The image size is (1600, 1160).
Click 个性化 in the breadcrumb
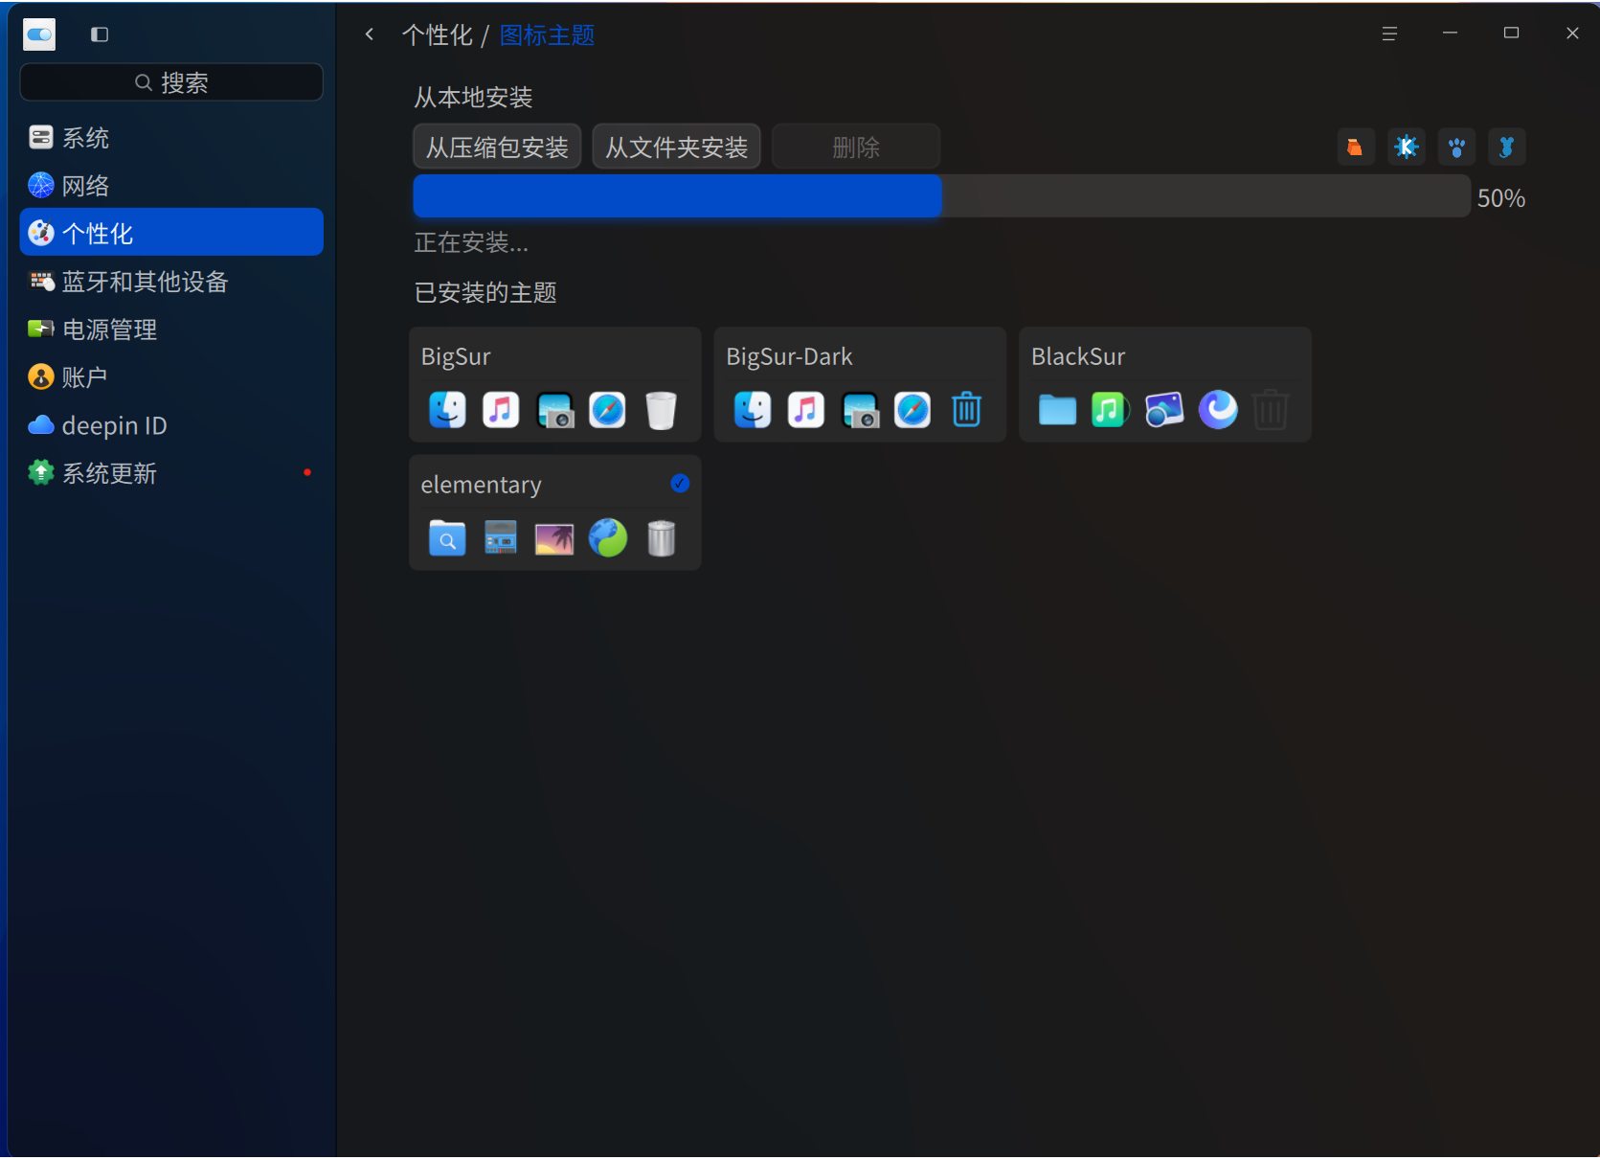[438, 35]
